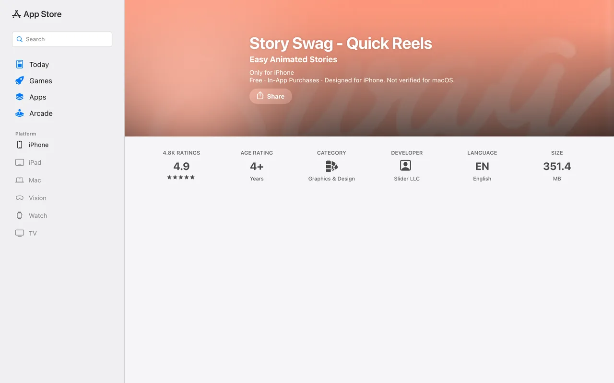Click the MB unit label
Viewport: 614px width, 383px height.
click(557, 179)
